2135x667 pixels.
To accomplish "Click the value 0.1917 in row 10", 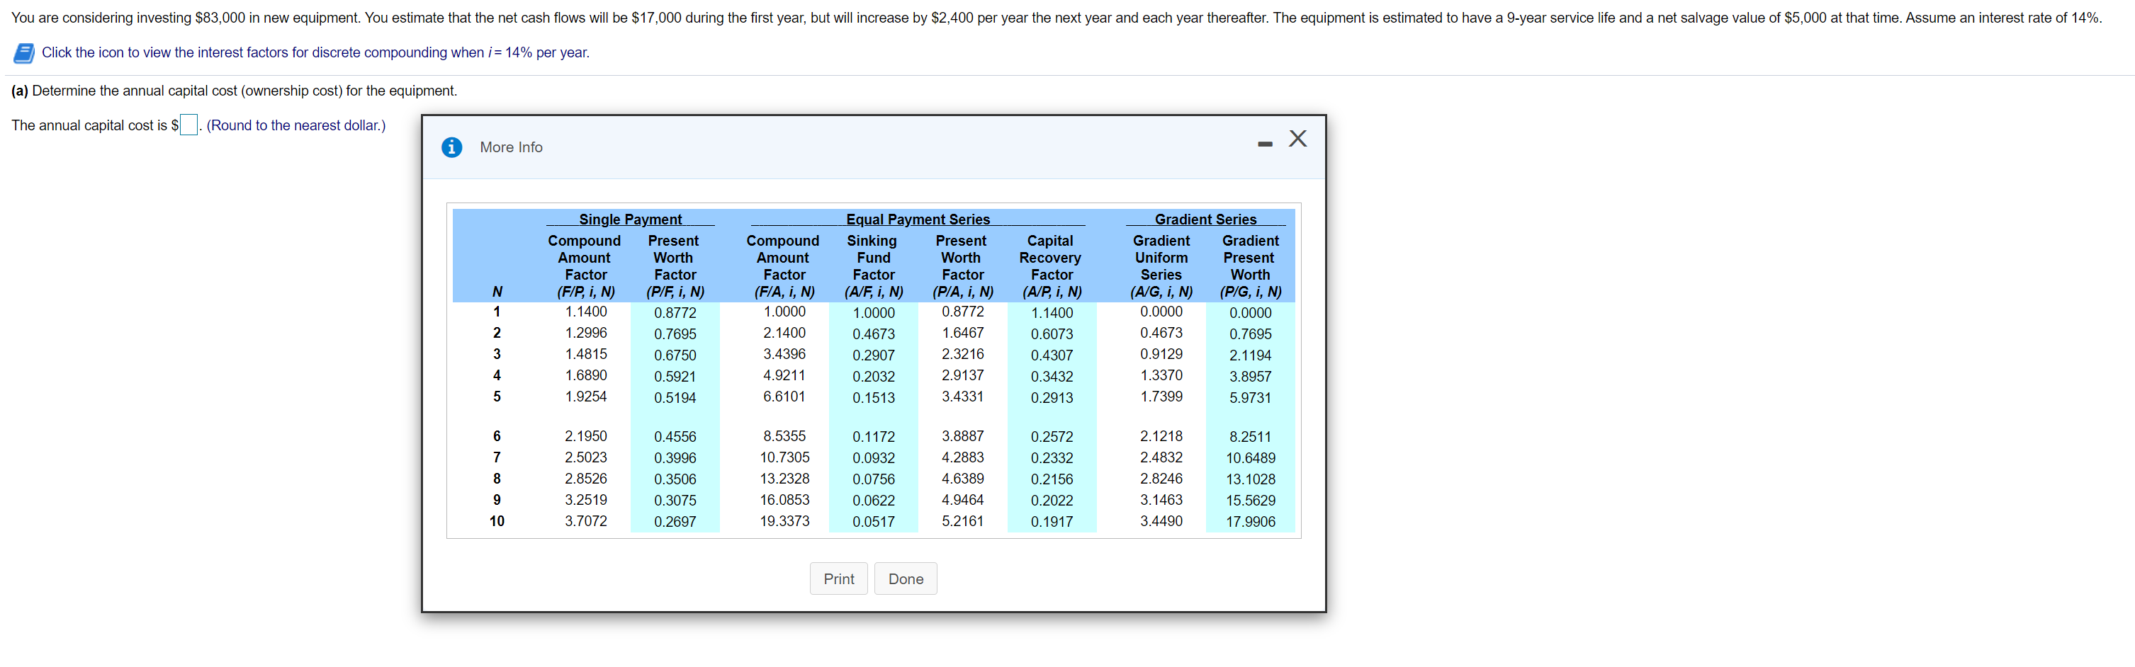I will tap(1052, 523).
